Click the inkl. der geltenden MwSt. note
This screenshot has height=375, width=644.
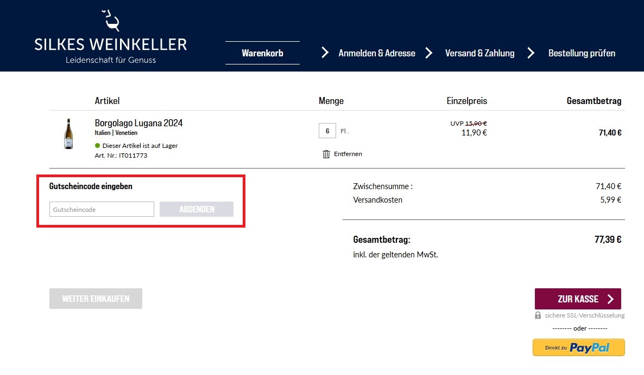pyautogui.click(x=395, y=255)
